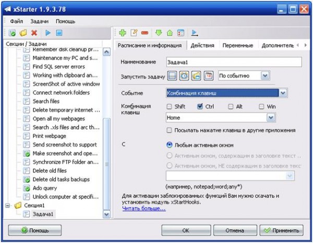Click the xStarter title bar app icon
Screen dimensions: 313x243
pyautogui.click(x=7, y=9)
